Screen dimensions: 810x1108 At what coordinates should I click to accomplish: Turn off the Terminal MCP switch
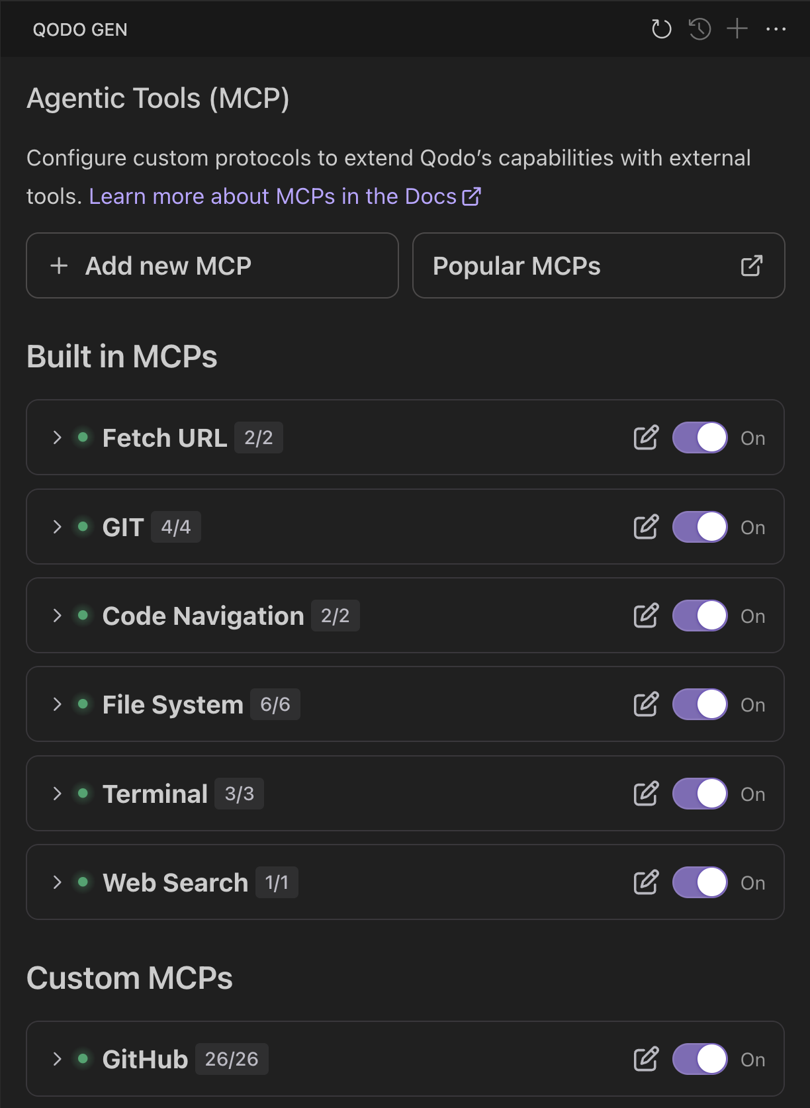pyautogui.click(x=699, y=794)
